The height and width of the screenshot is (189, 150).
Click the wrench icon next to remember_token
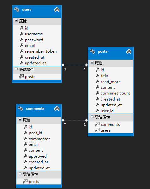click(x=21, y=51)
